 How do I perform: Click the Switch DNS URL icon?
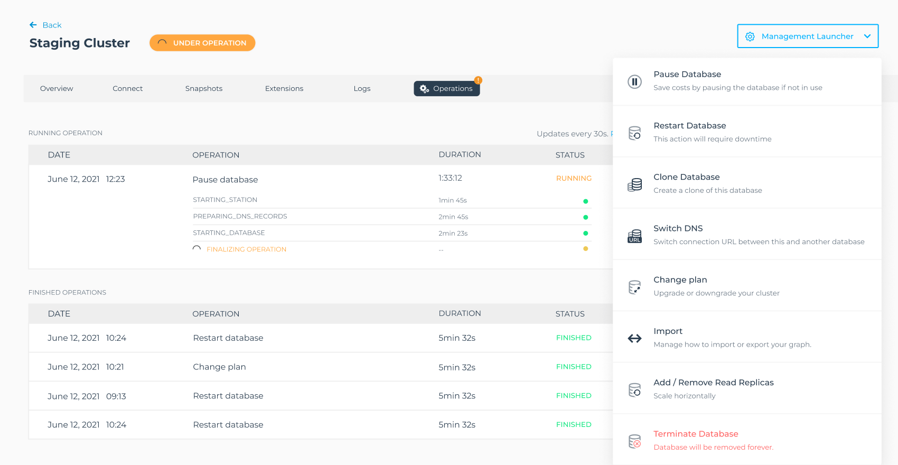tap(634, 236)
